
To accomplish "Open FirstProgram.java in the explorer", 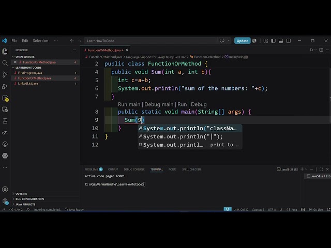I will point(30,73).
